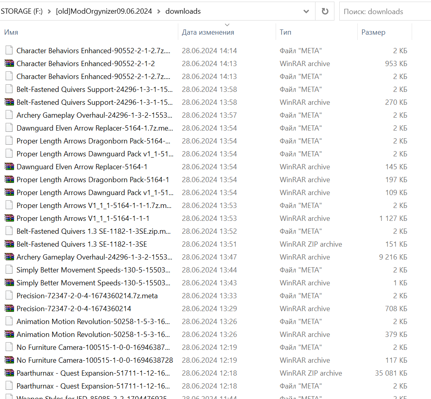This screenshot has width=431, height=399.
Task: Click the Archery Gameplay Overhaul meta file icon
Action: tap(9, 115)
